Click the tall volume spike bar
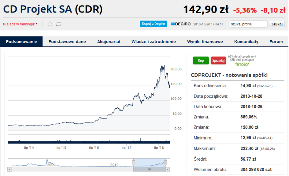The height and width of the screenshot is (176, 289). 141,140
